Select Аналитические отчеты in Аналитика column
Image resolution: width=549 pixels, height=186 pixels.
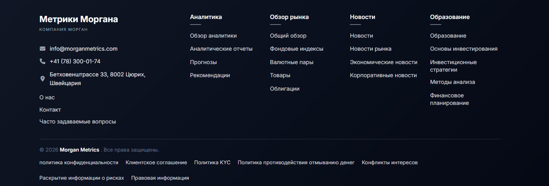(x=221, y=49)
